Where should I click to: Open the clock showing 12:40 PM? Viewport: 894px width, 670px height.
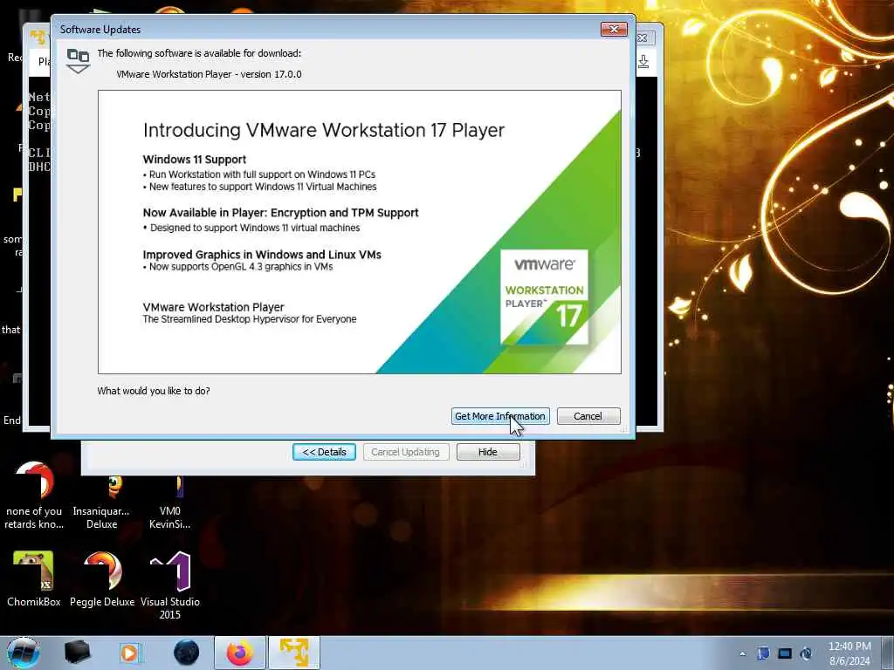click(849, 653)
